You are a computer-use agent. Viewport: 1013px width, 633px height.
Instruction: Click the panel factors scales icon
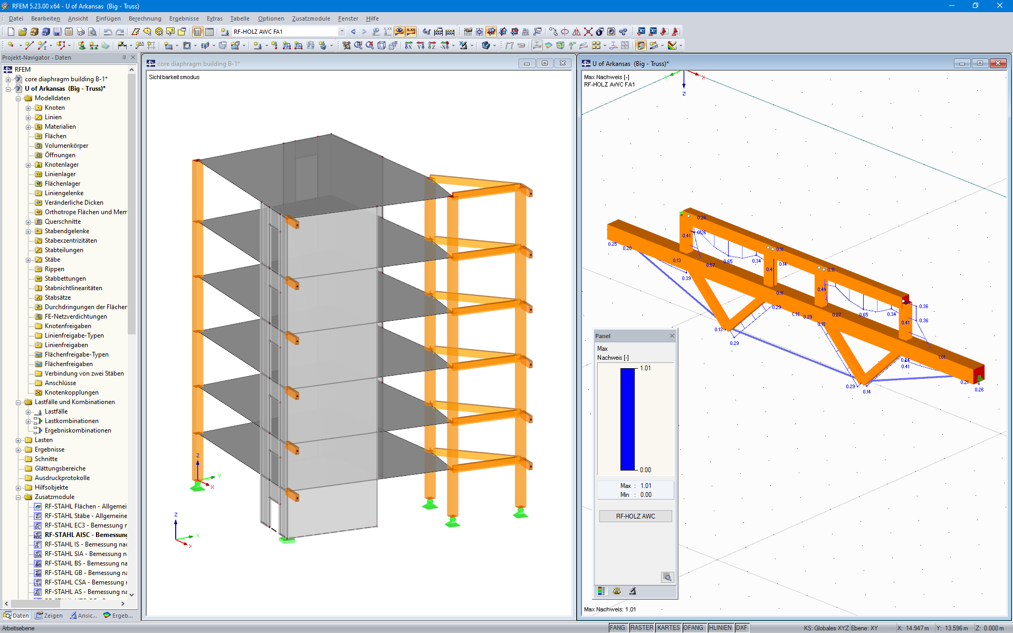617,591
